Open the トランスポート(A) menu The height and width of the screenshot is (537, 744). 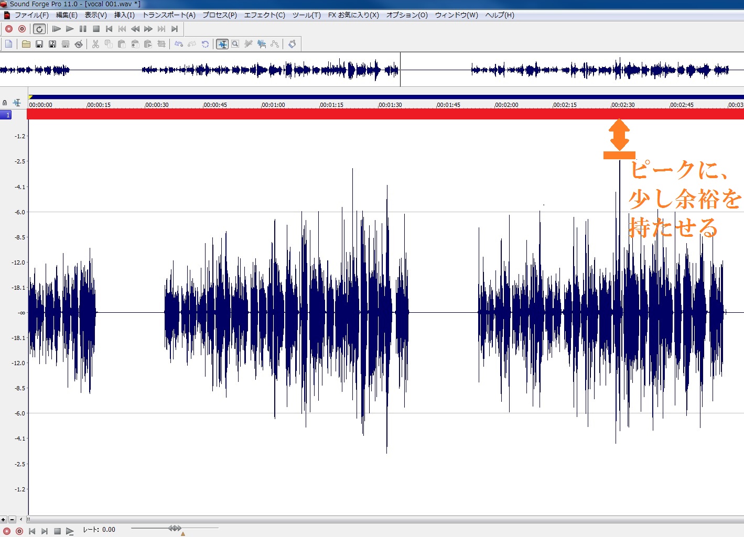tap(169, 15)
